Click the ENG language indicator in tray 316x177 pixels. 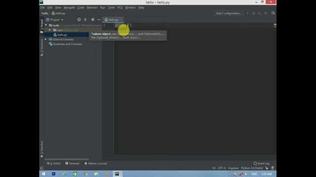pos(254,174)
